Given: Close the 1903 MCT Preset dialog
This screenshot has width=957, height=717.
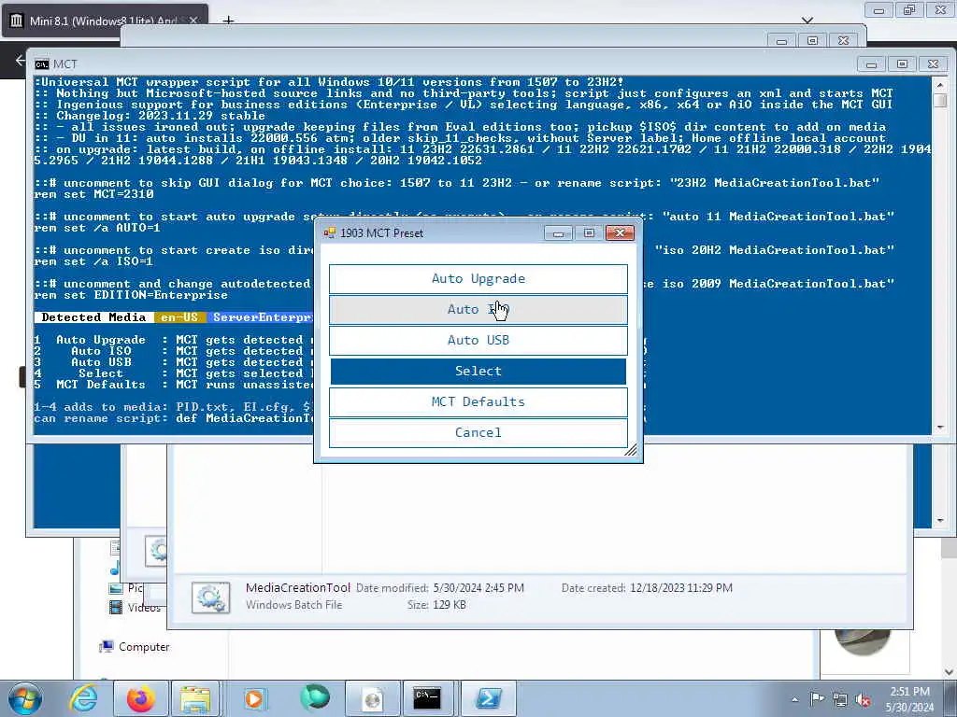Looking at the screenshot, I should tap(620, 232).
